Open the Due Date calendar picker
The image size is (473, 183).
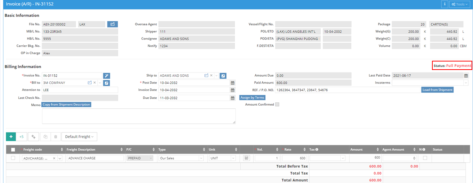click(x=232, y=98)
